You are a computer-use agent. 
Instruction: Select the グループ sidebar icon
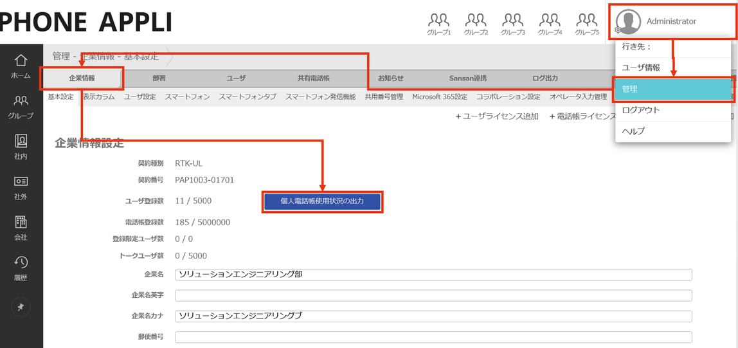pyautogui.click(x=21, y=106)
